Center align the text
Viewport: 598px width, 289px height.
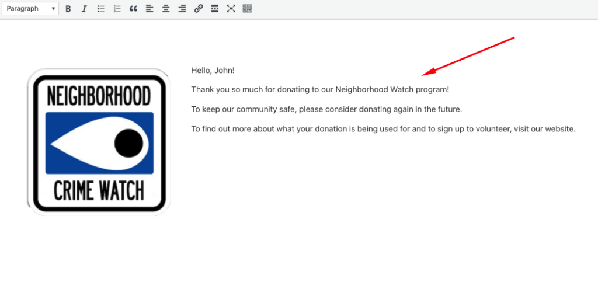[x=166, y=9]
